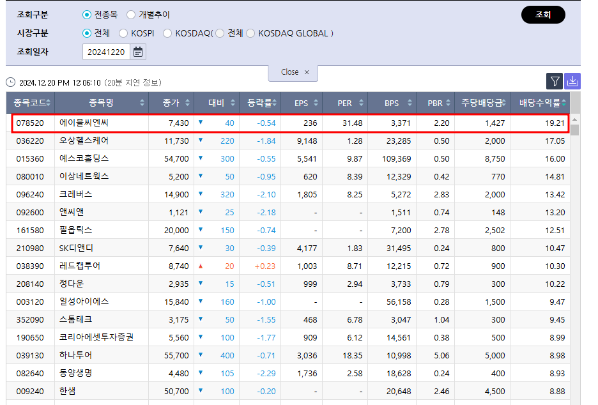Open the calendar date picker icon
Viewport: 598px width, 405px height.
pos(138,52)
